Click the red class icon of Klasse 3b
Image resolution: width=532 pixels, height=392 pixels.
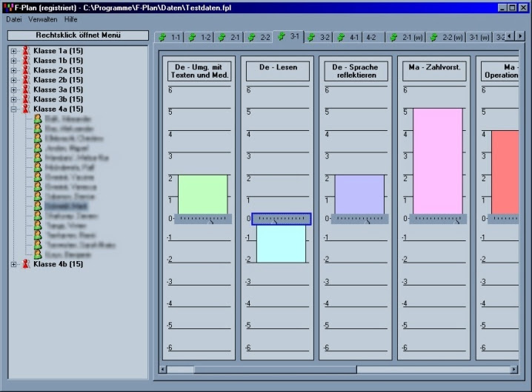(x=26, y=99)
